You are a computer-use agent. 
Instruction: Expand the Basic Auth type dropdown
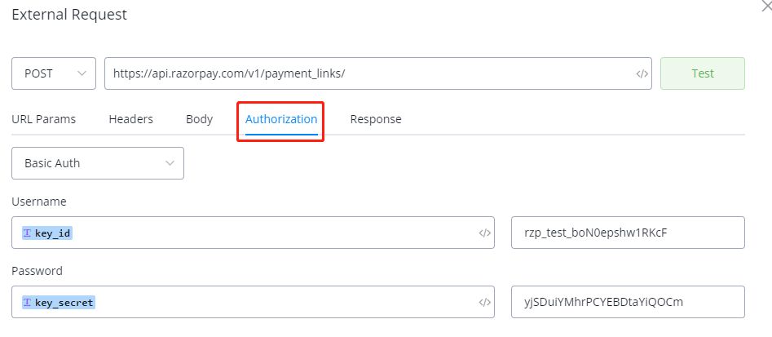[98, 163]
